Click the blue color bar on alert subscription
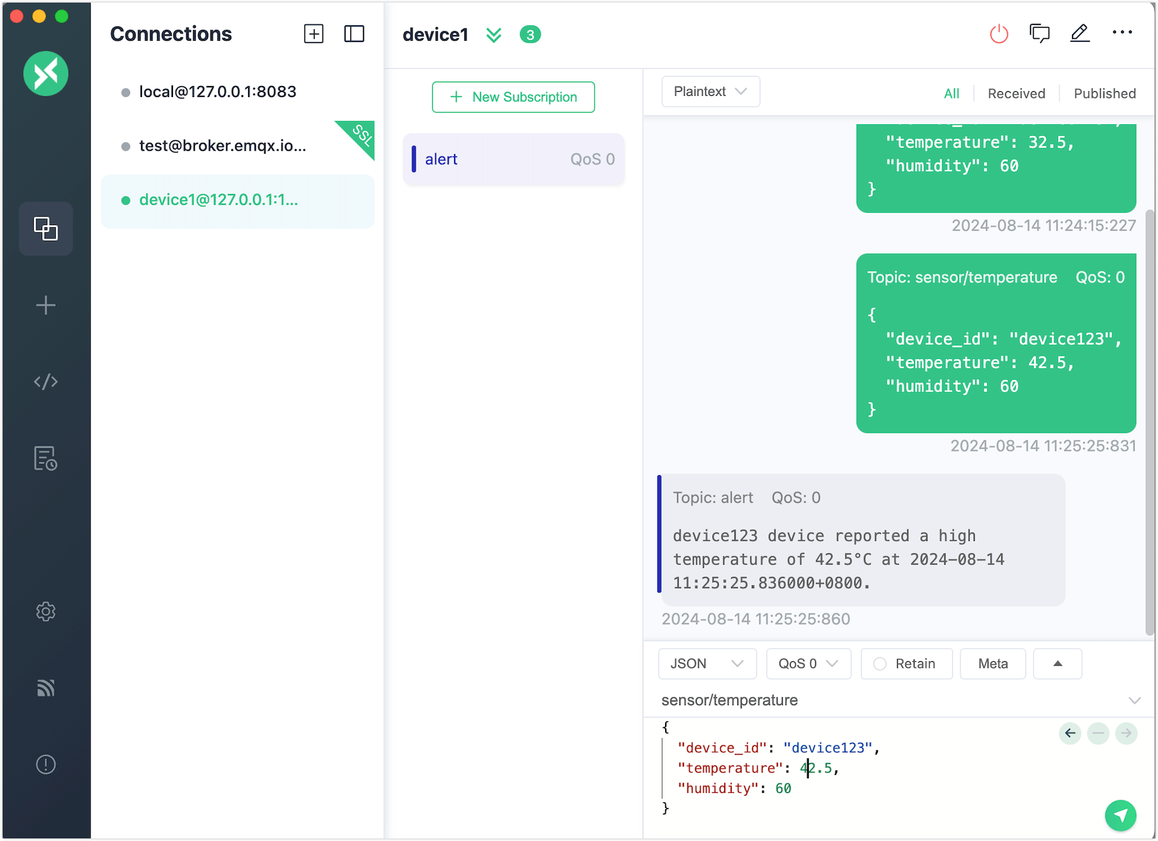 [x=414, y=159]
